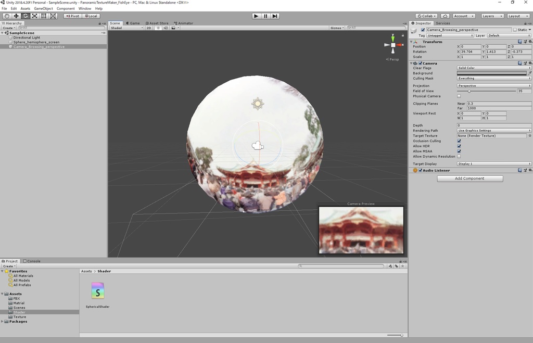The width and height of the screenshot is (533, 343).
Task: Open the Clear Flags dropdown
Action: 493,68
